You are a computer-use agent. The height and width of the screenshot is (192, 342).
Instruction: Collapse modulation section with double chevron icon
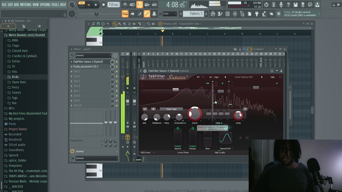pyautogui.click(x=247, y=138)
